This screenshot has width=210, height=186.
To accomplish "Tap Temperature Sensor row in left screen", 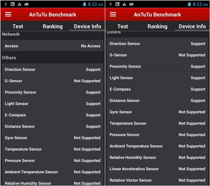I will (53, 149).
